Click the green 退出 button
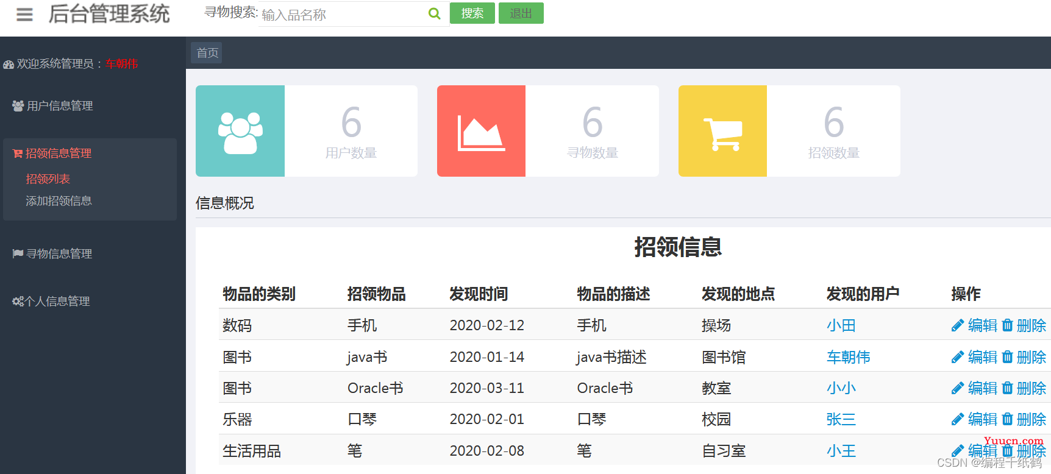The height and width of the screenshot is (474, 1051). pyautogui.click(x=521, y=13)
